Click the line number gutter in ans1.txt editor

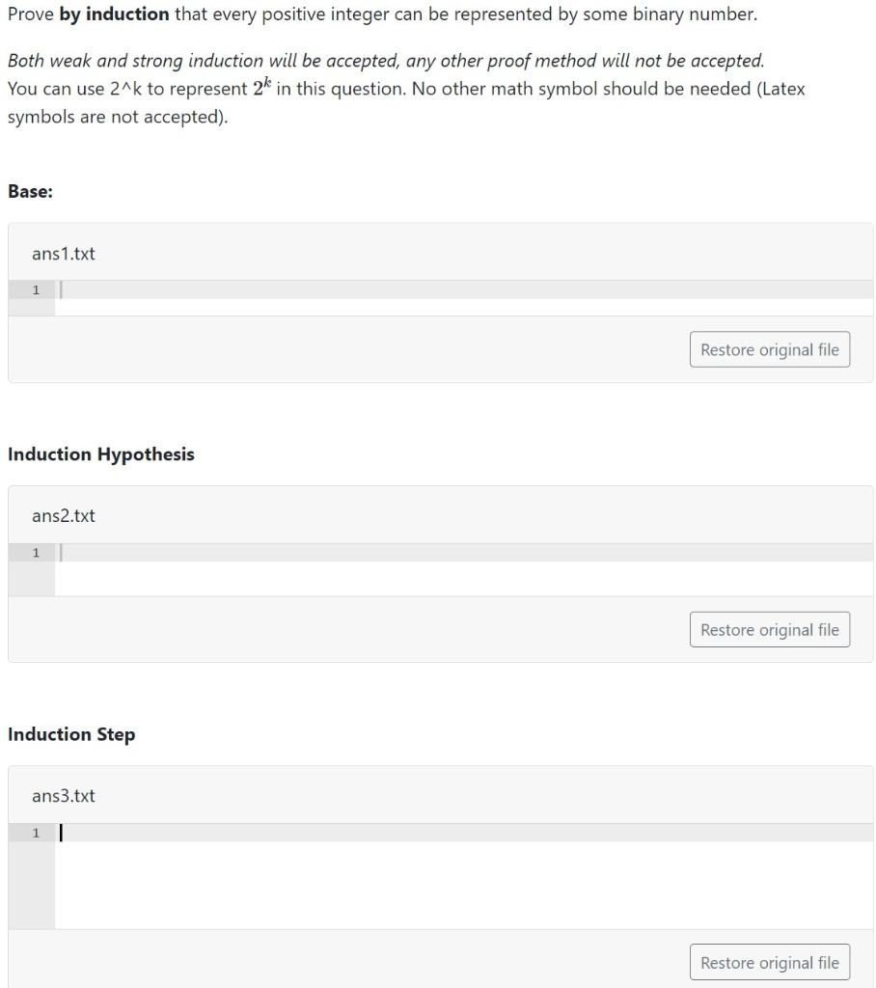(35, 289)
